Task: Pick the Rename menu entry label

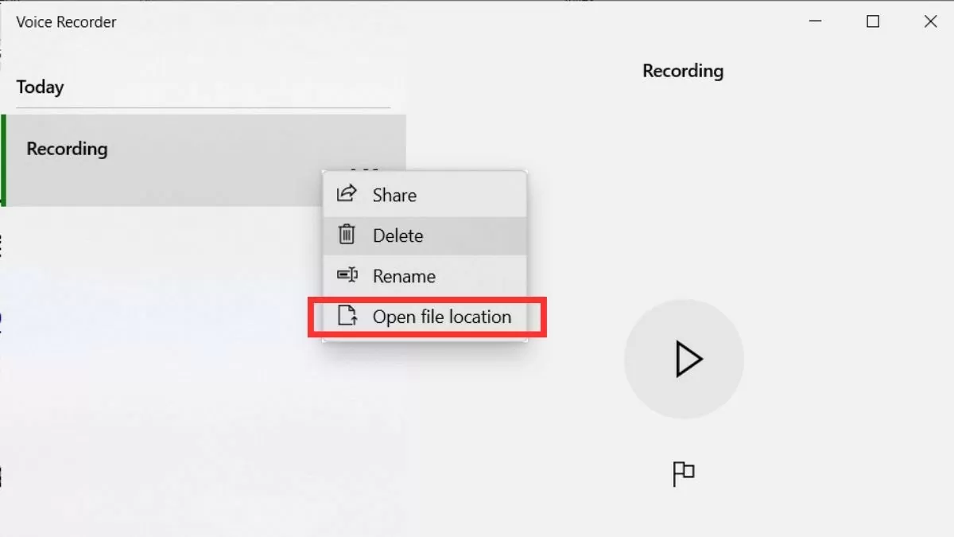Action: coord(404,276)
